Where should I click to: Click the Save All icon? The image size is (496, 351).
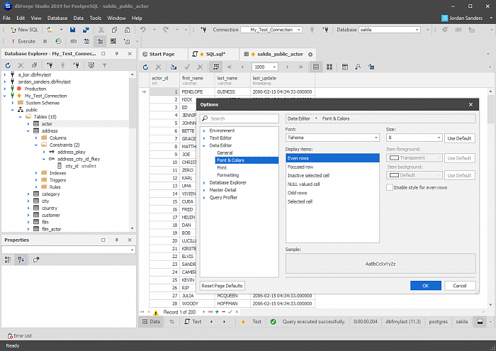tap(86, 30)
